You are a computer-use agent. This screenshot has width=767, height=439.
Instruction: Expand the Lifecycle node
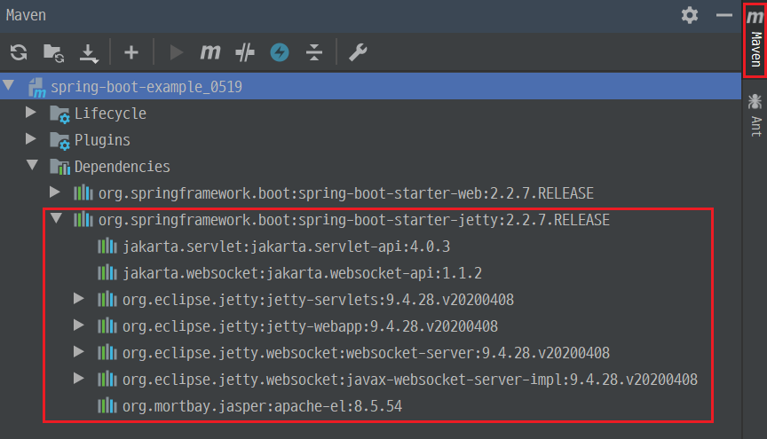click(x=31, y=113)
